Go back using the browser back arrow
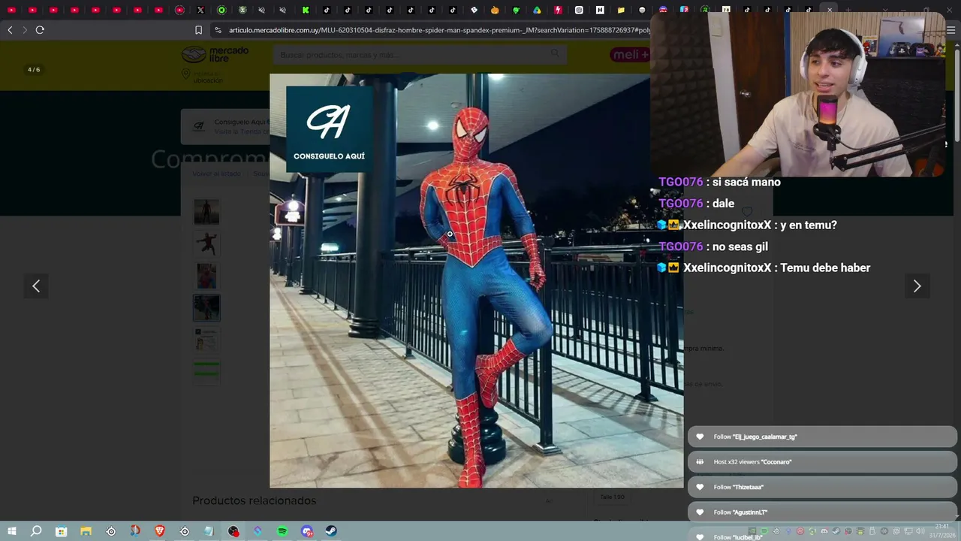 [10, 30]
